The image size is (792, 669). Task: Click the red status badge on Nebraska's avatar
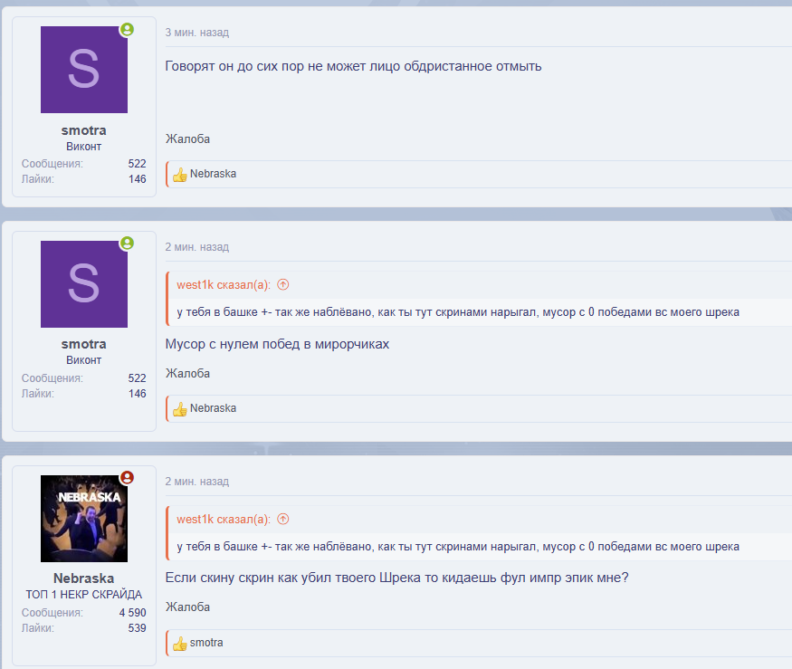click(x=128, y=477)
